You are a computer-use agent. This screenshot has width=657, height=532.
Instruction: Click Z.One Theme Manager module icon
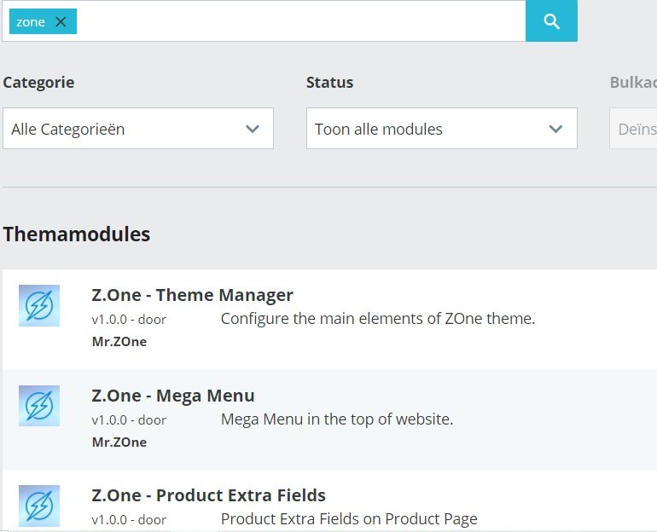pos(39,305)
